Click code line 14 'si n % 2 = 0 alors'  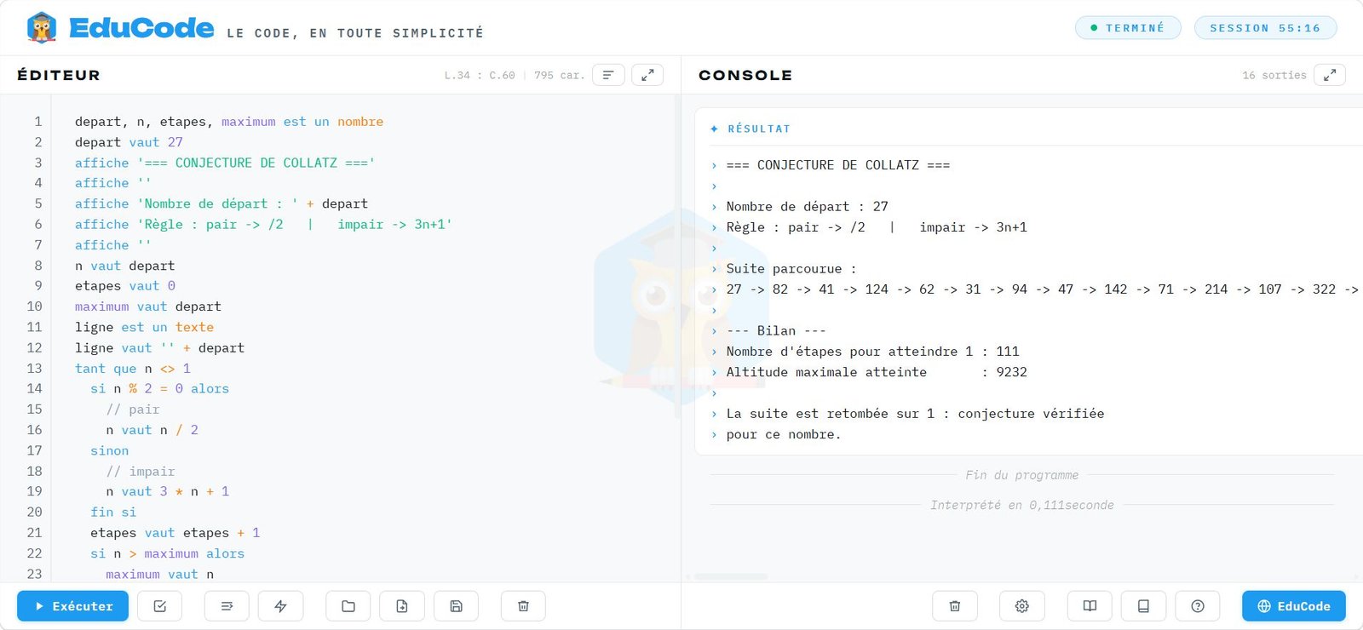160,388
